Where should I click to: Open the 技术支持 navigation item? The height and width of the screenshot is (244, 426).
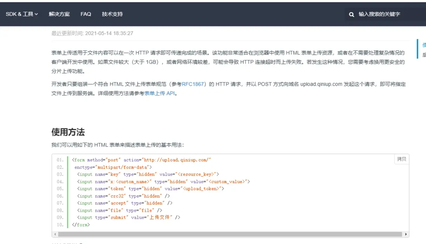(113, 14)
